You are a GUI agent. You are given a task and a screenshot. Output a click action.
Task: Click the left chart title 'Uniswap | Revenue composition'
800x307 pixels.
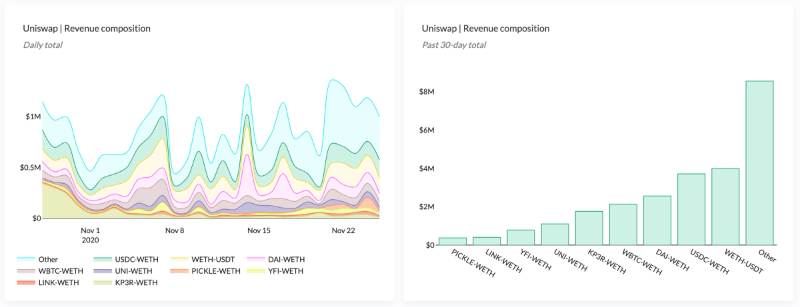[87, 29]
